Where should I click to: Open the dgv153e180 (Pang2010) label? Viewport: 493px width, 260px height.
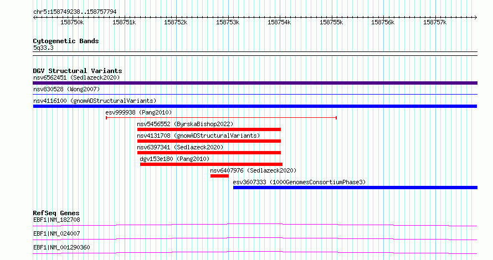[x=174, y=159]
